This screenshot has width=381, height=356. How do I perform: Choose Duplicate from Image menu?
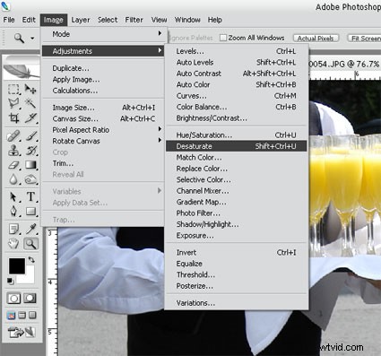coord(103,68)
